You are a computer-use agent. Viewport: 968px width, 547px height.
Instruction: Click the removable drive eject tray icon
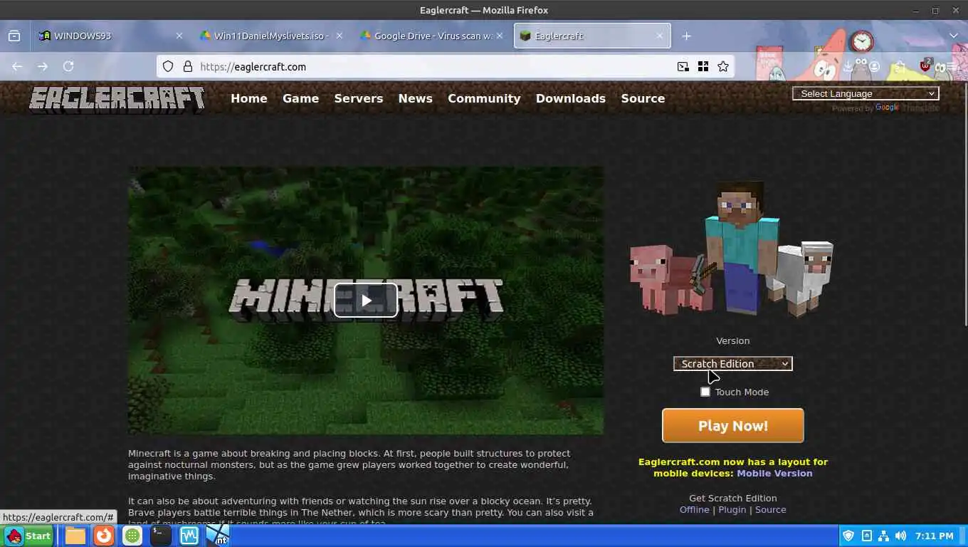866,536
